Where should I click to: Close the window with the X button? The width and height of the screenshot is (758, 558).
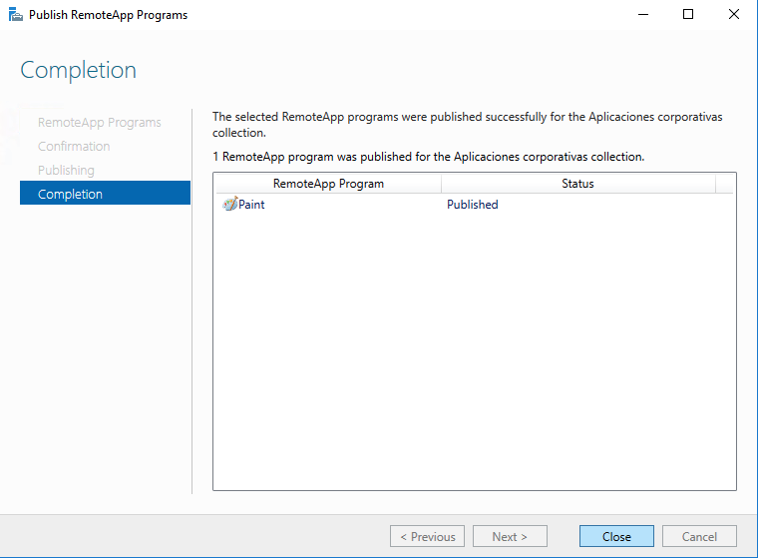(733, 15)
